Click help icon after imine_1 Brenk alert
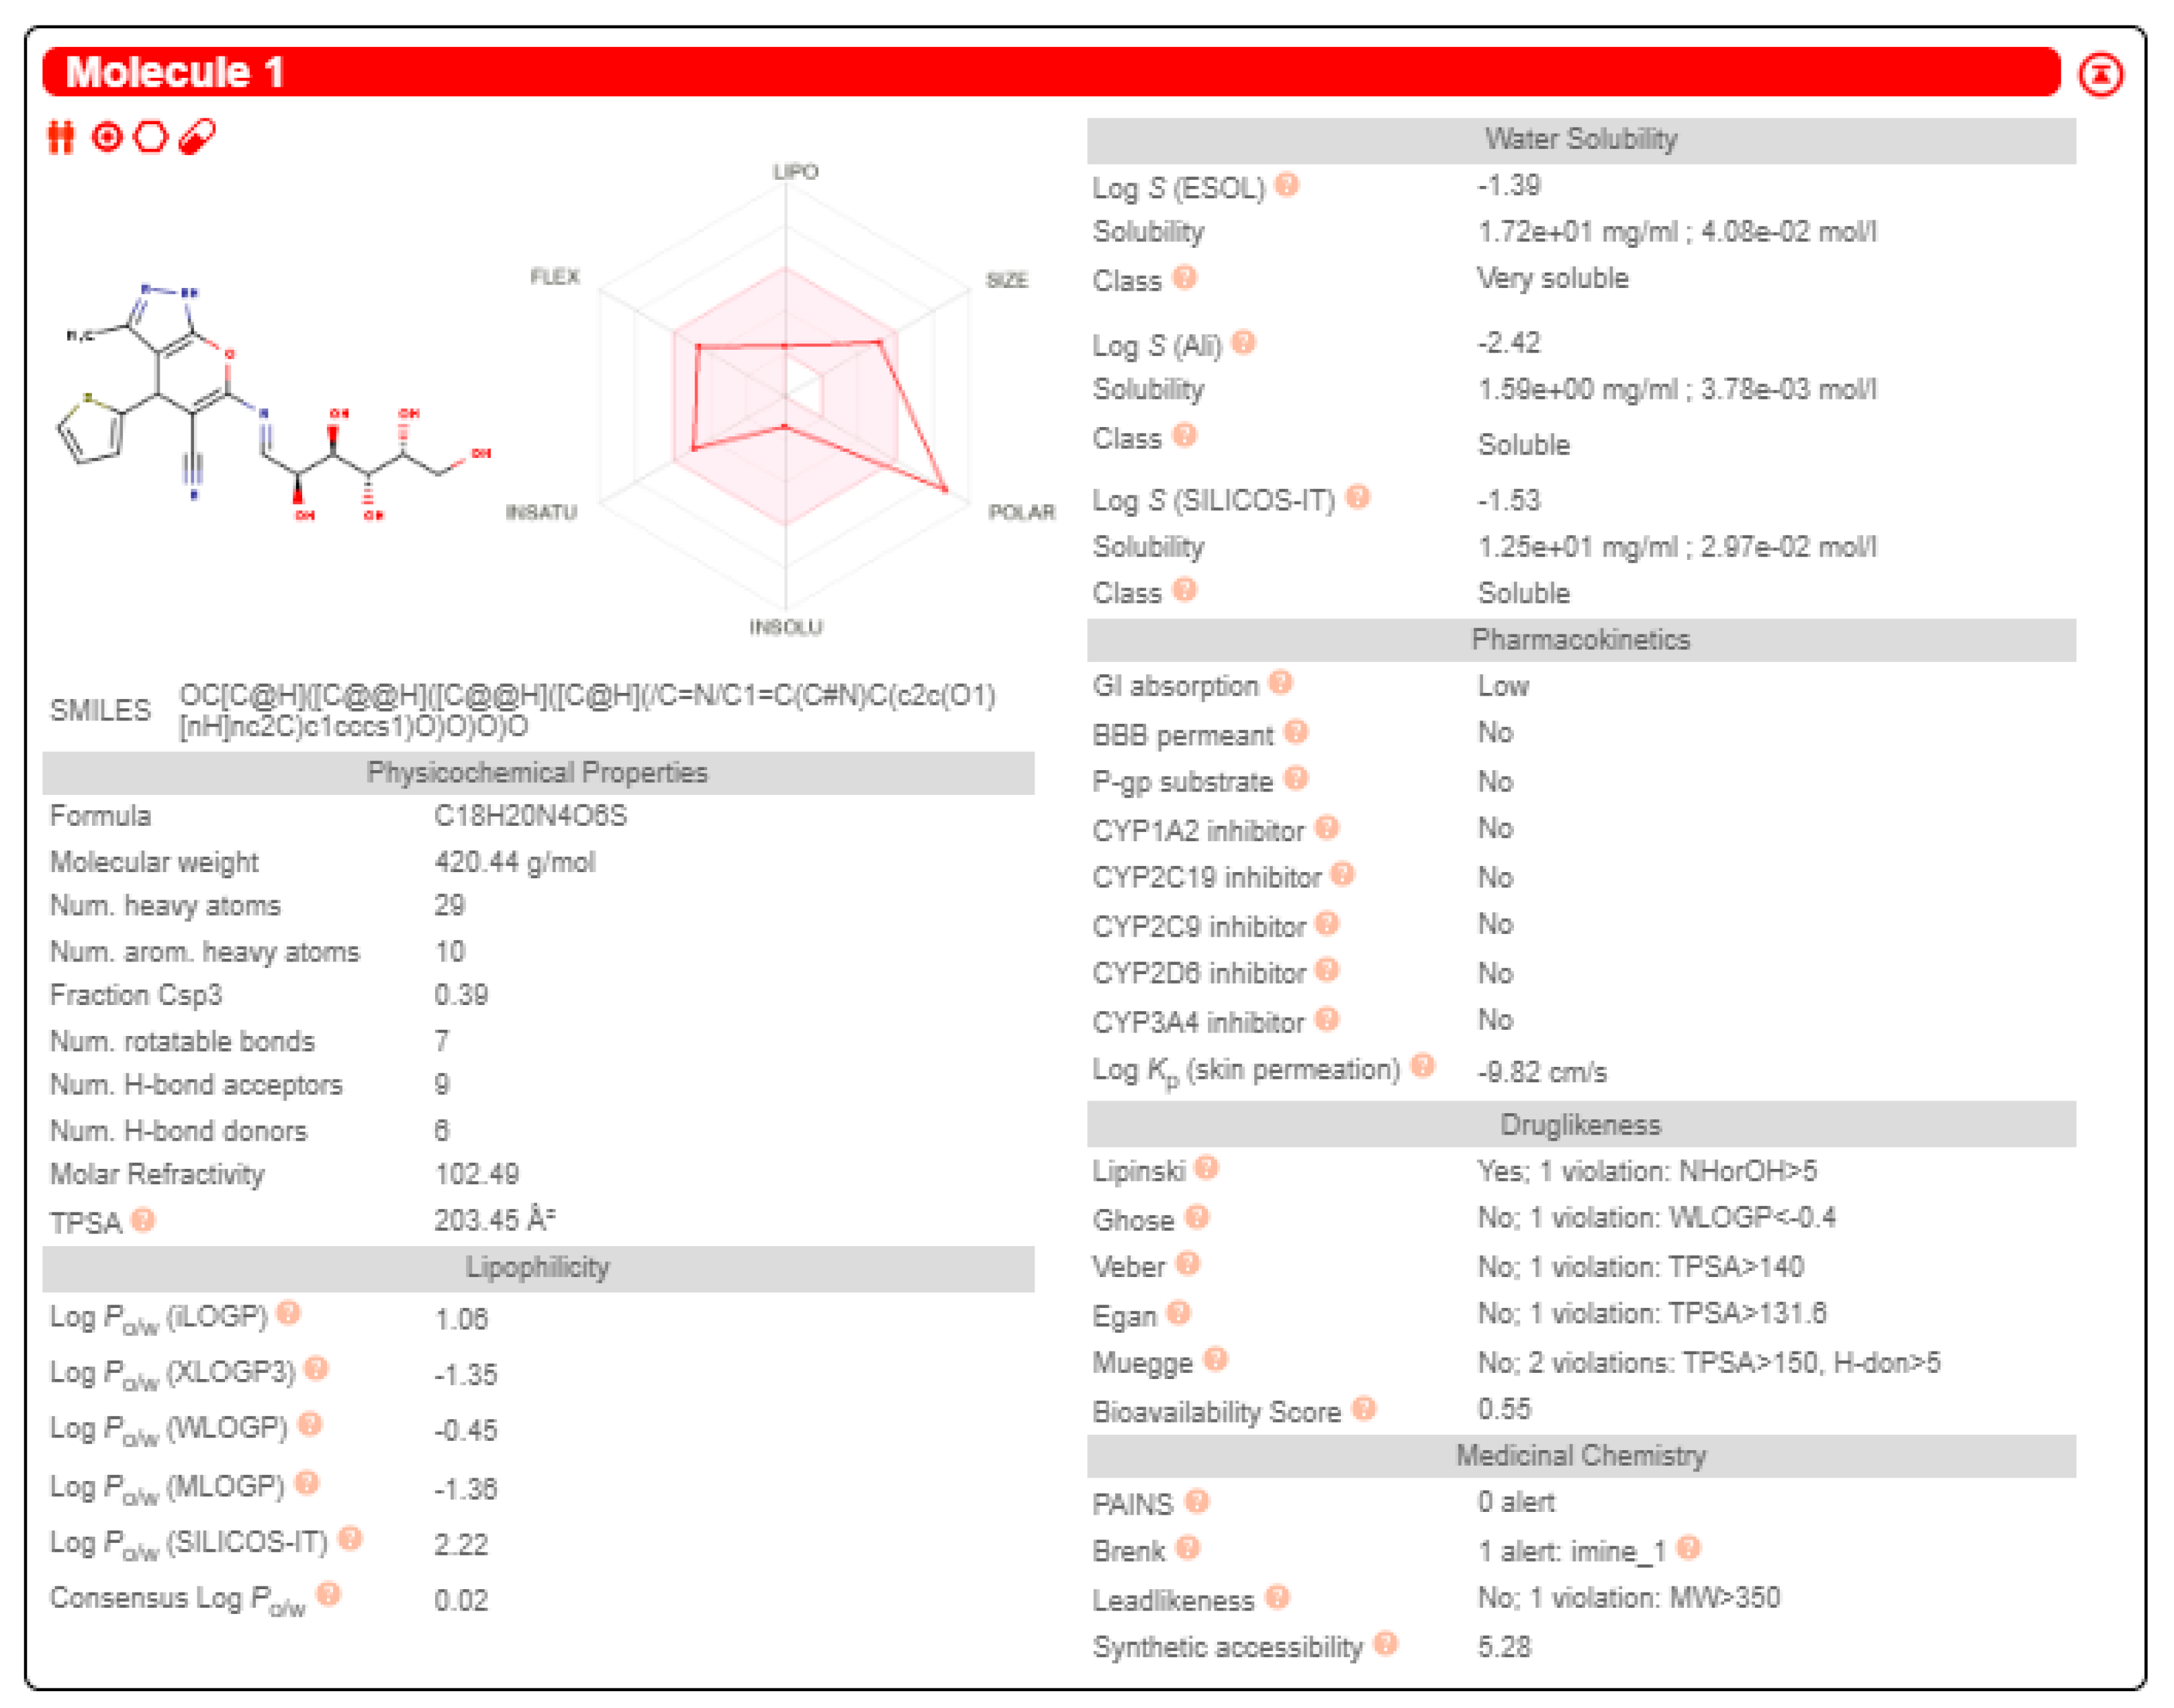This screenshot has width=2174, height=1708. pos(1689,1549)
